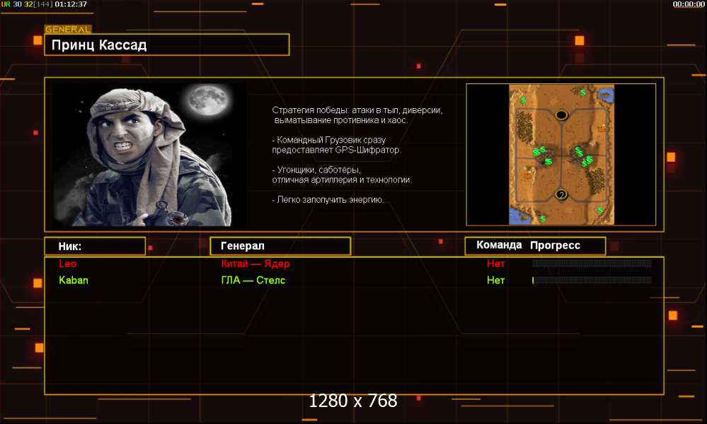Select player name 'Kaban' in the list

[74, 280]
